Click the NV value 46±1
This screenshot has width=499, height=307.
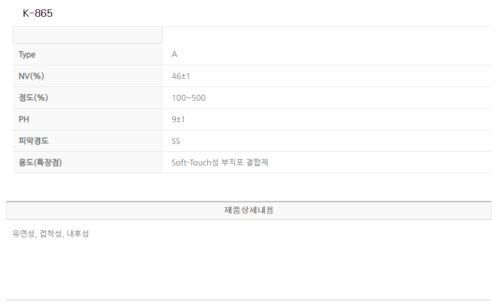tap(181, 76)
